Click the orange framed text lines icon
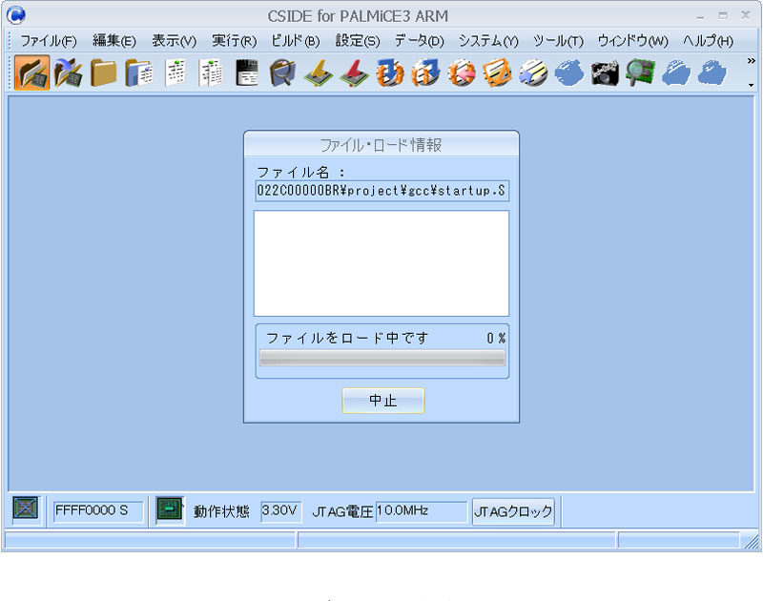This screenshot has height=601, width=763. pyautogui.click(x=497, y=73)
